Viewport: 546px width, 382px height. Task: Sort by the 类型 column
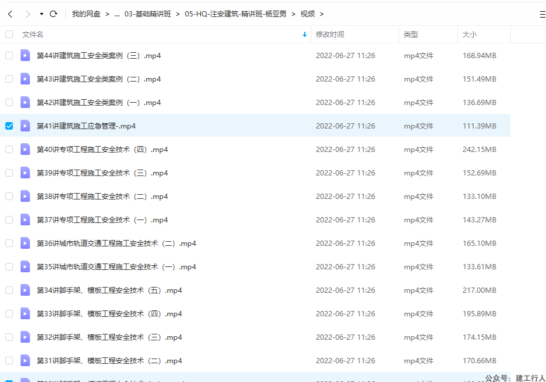pos(410,35)
